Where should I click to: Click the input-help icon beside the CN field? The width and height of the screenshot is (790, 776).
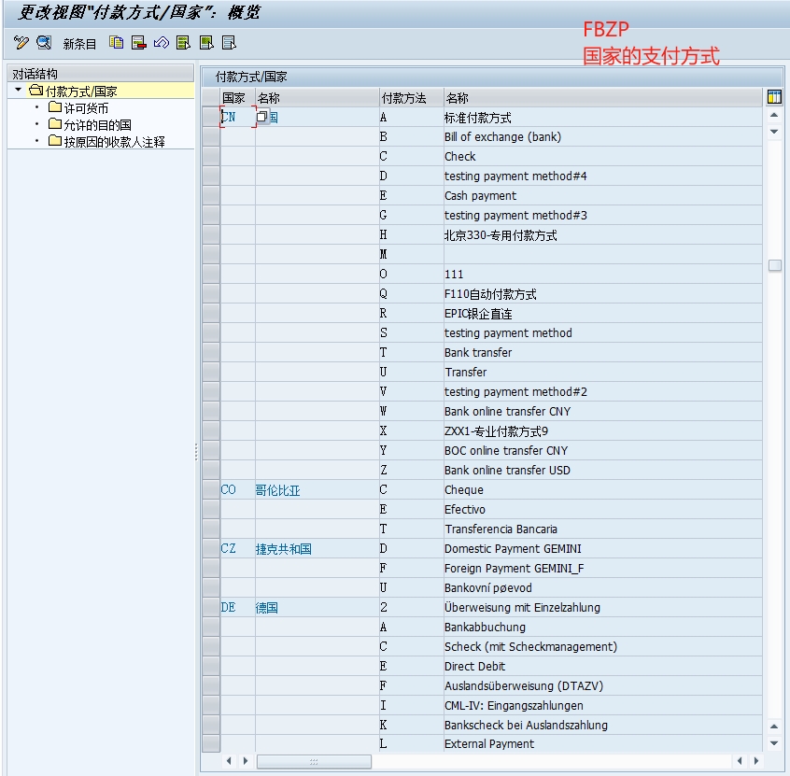point(262,117)
